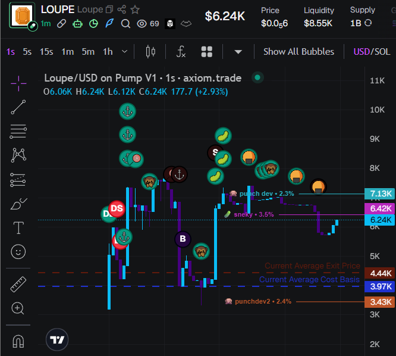Image resolution: width=396 pixels, height=356 pixels.
Task: Click the red DS trade bubble
Action: pos(117,208)
